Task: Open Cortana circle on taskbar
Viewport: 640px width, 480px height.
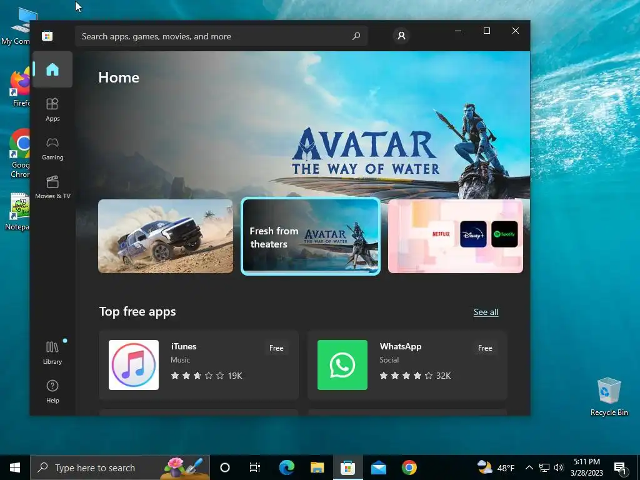Action: click(225, 467)
